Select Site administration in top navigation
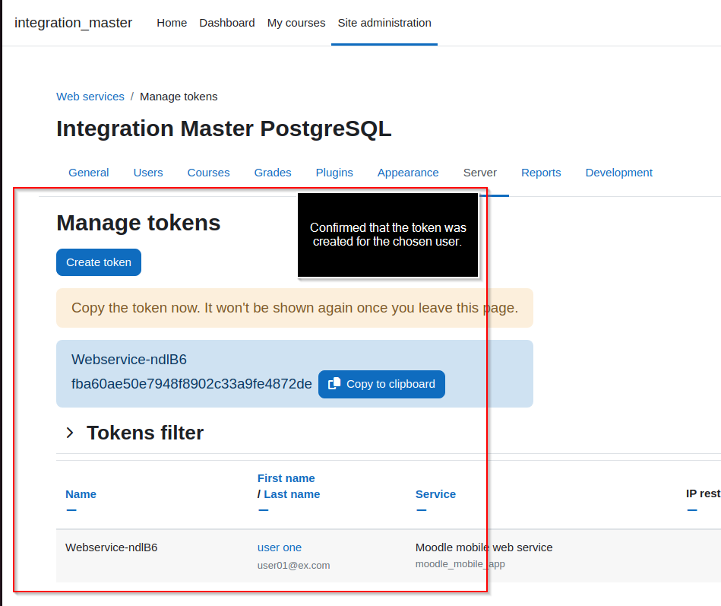 [x=384, y=23]
